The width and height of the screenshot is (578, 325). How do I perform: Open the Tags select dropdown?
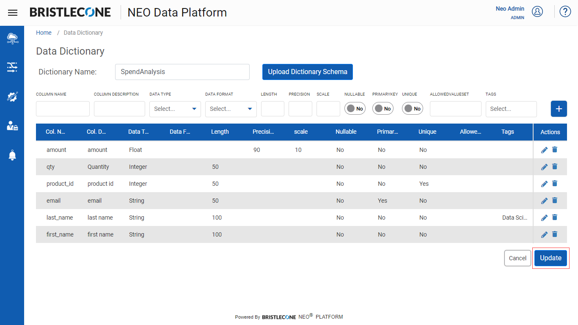[x=511, y=109]
